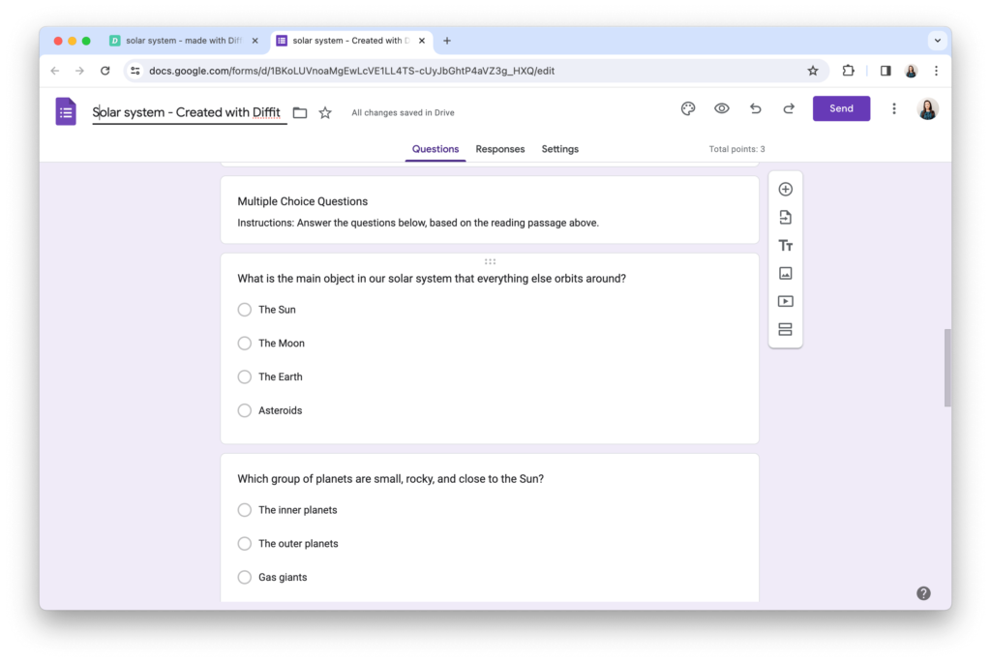Choose The Moon as the answer

pos(245,343)
